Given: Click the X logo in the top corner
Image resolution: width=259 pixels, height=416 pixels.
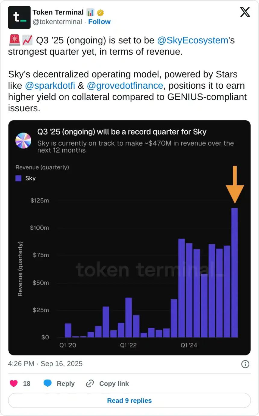Looking at the screenshot, I should tap(245, 12).
